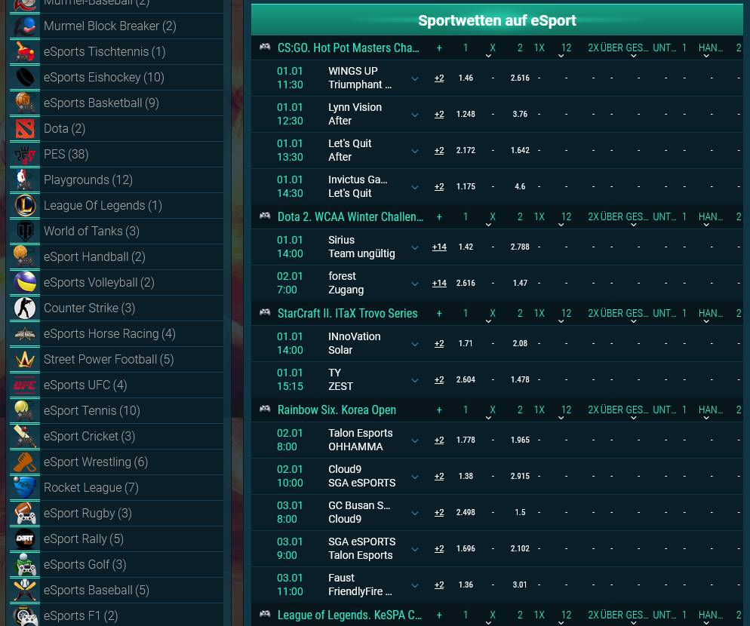Click the eSports UFC logo icon
Viewport: 750px width, 626px height.
25,385
